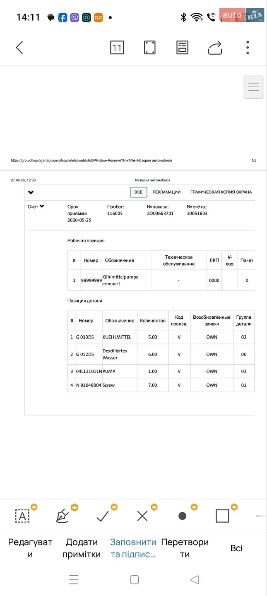
Task: Tap the Facebook notification icon
Action: point(63,17)
